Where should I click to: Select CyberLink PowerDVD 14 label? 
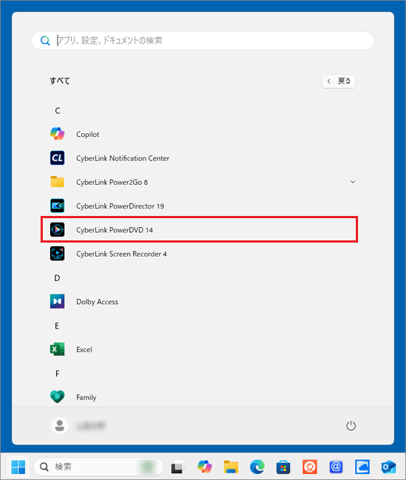(114, 230)
